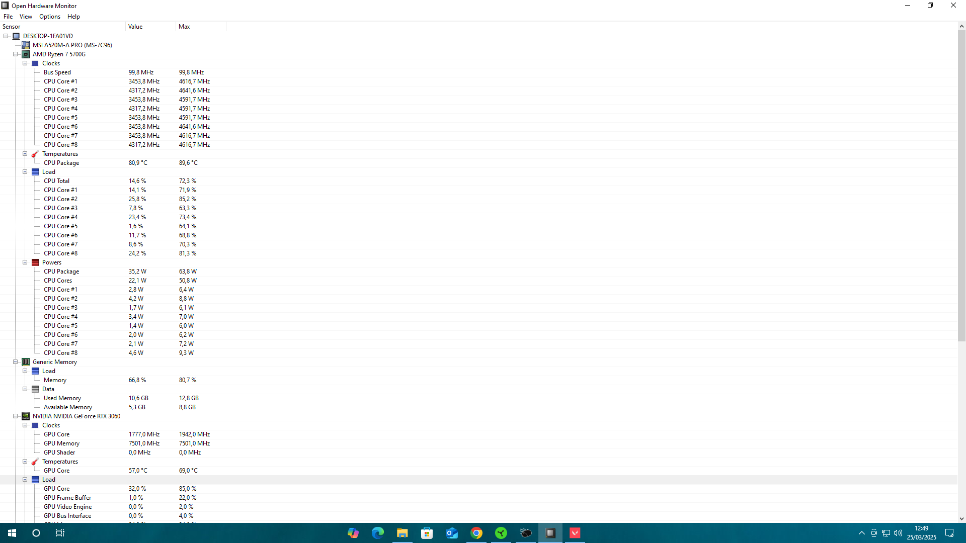Select the Used Memory row
The image size is (966, 543).
(478, 398)
